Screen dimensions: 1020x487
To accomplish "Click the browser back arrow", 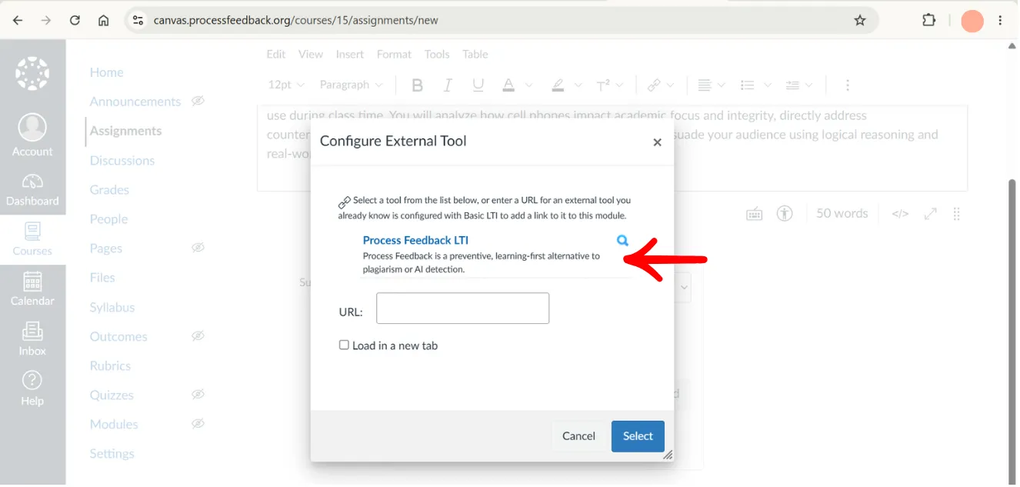I will tap(18, 21).
